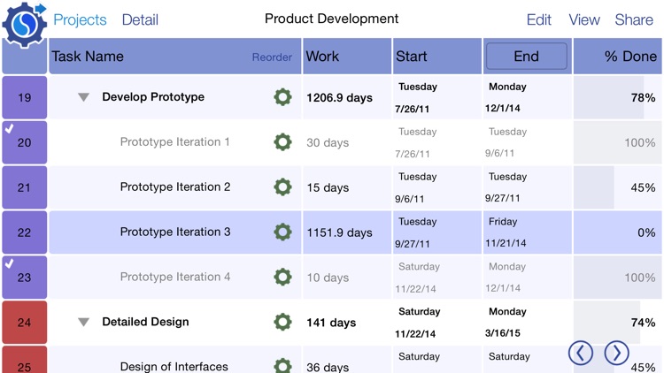Select row number 22
Image resolution: width=664 pixels, height=373 pixels.
click(25, 232)
